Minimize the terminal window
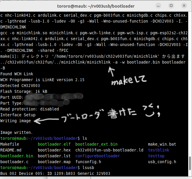This screenshot has height=179, width=192. coord(158,6)
